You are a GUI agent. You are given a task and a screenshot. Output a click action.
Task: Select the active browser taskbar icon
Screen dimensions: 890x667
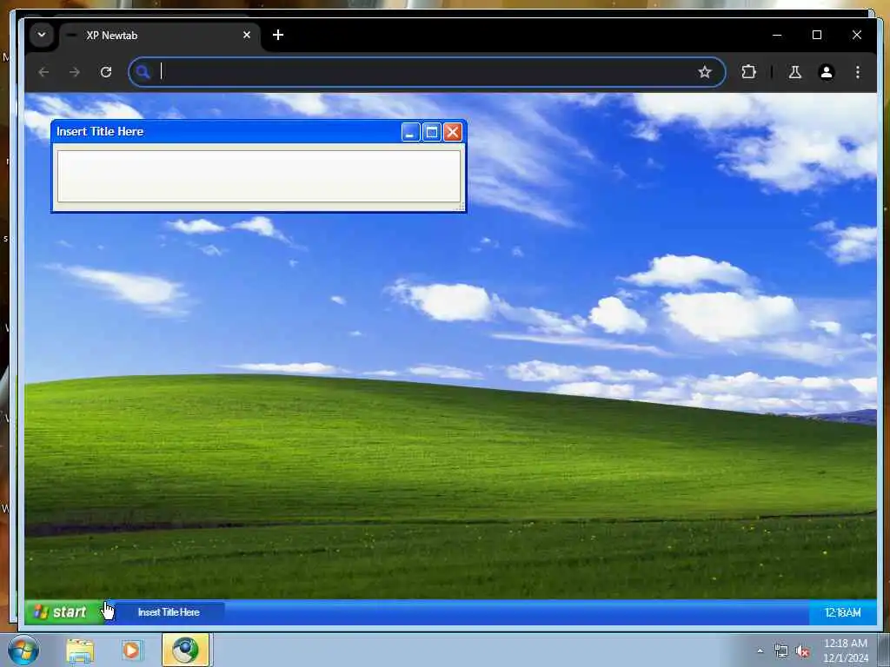tap(186, 650)
